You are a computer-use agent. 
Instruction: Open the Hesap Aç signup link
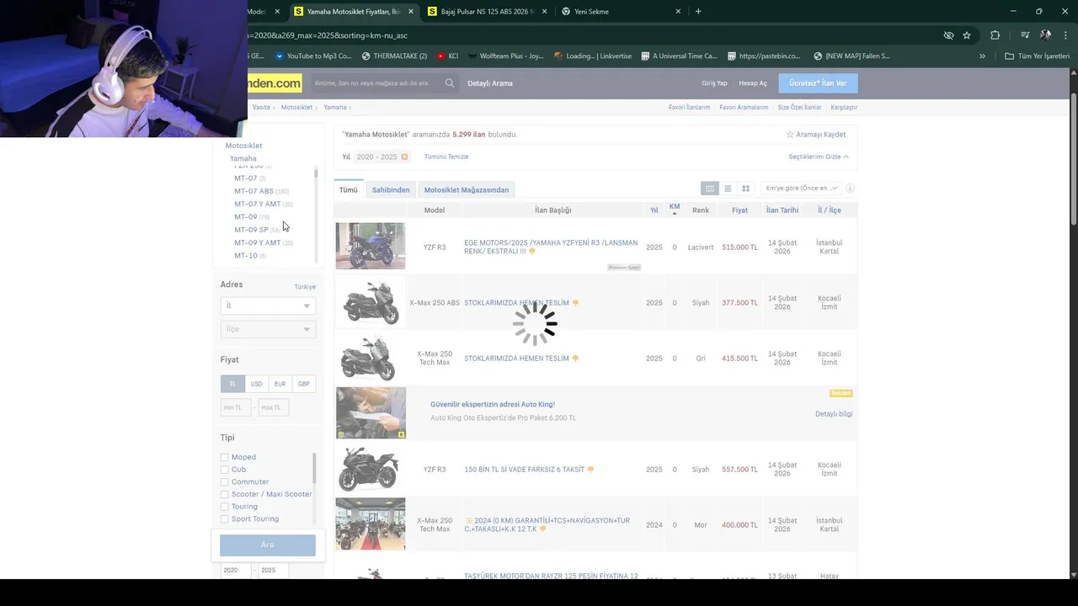tap(753, 83)
